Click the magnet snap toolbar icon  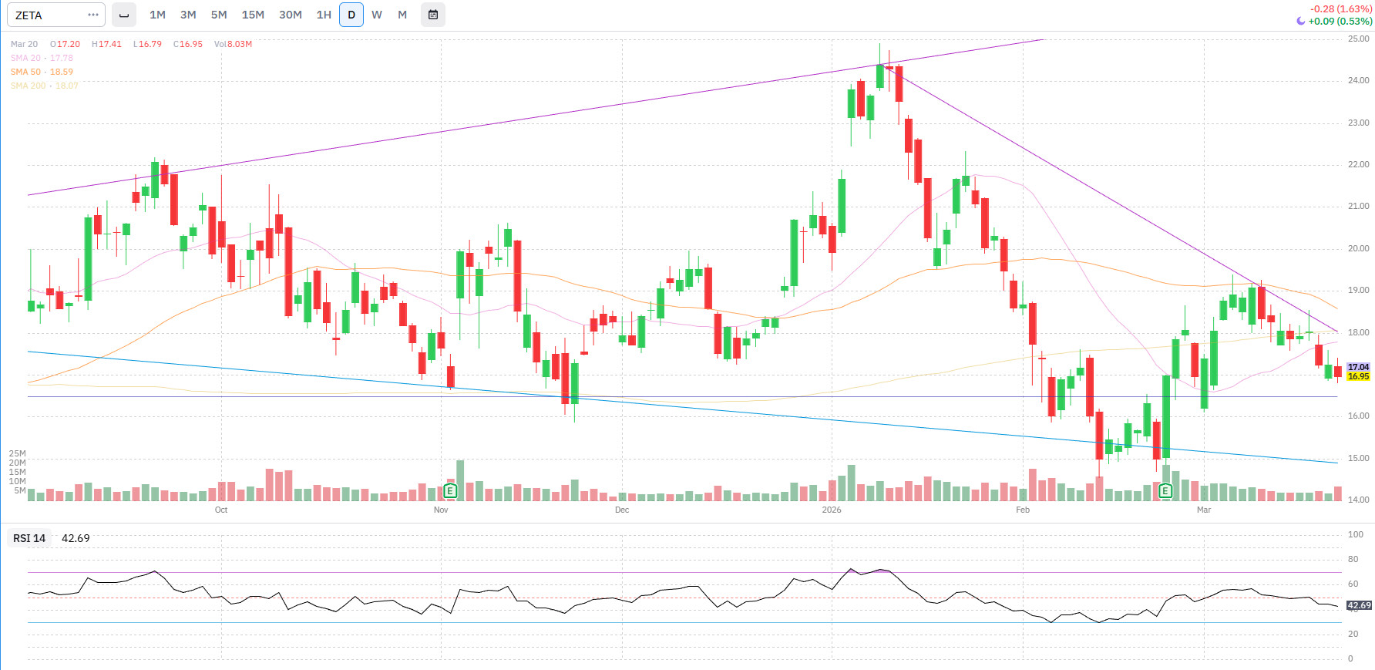tap(124, 15)
